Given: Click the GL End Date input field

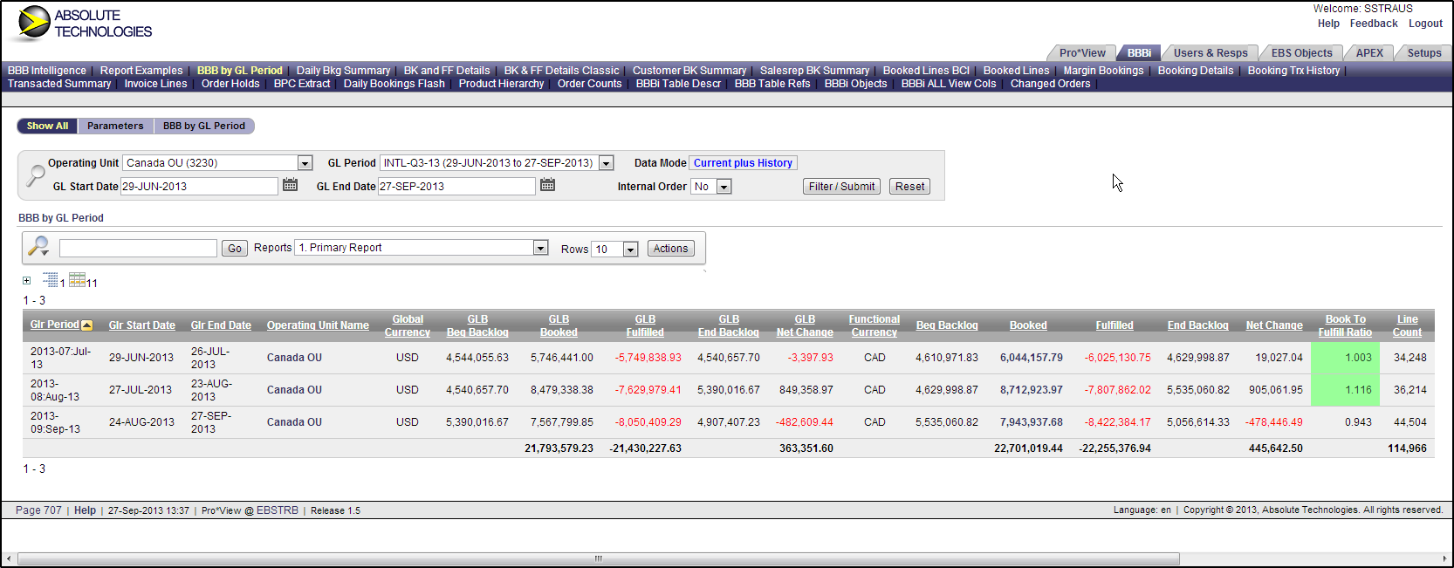Looking at the screenshot, I should pos(456,186).
